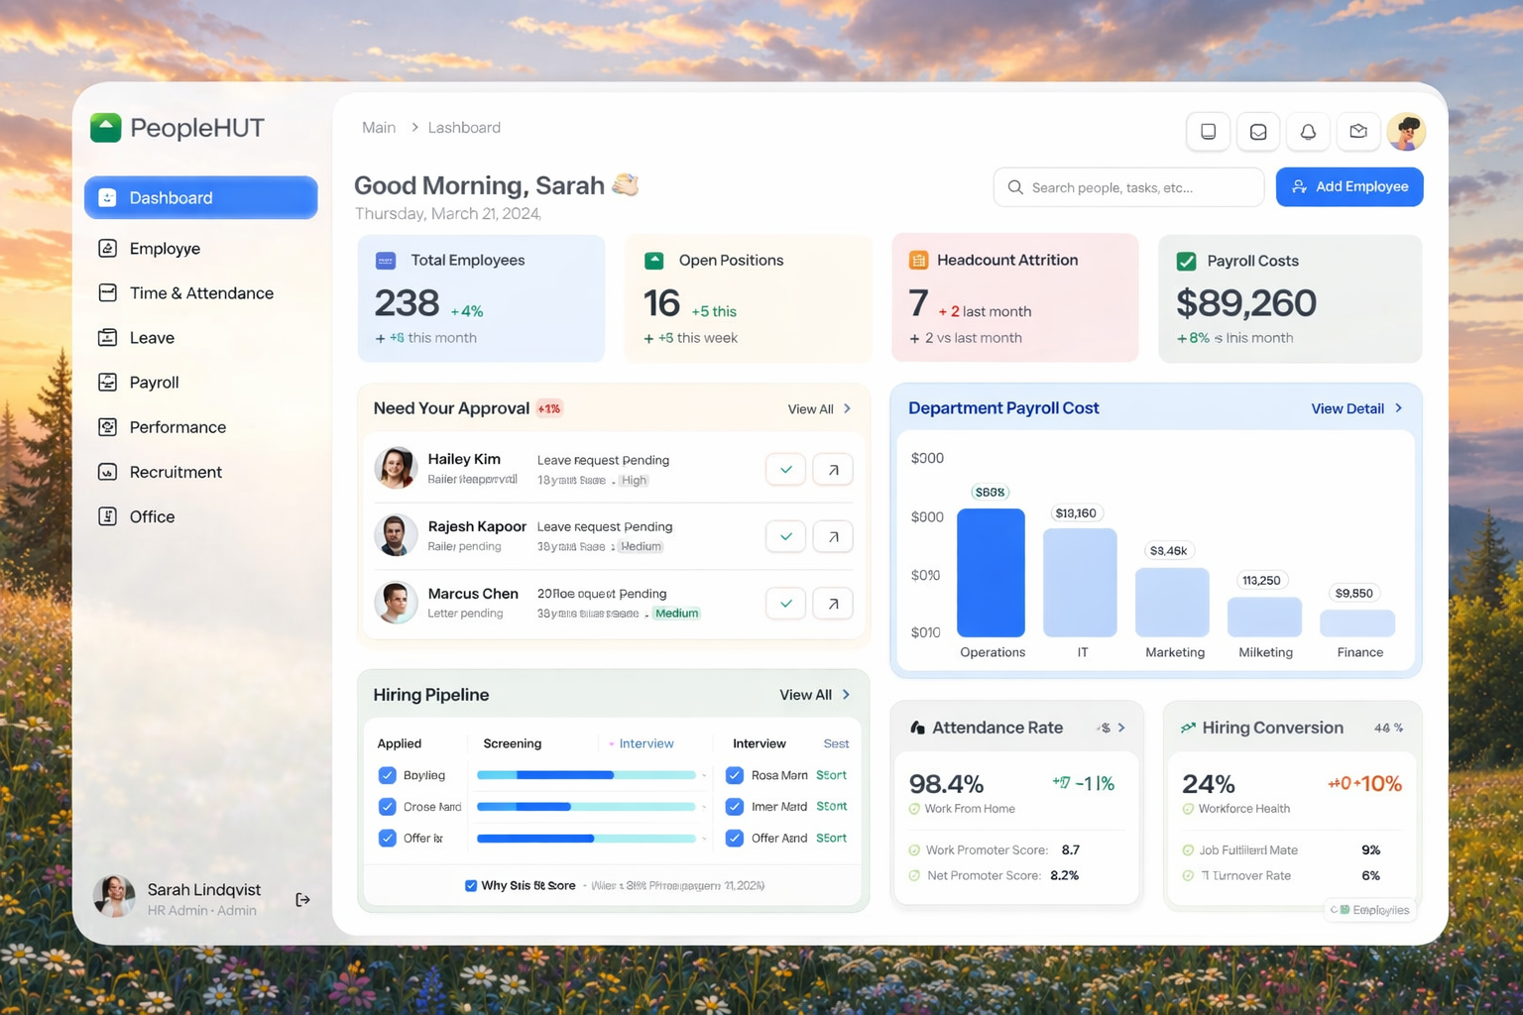The image size is (1523, 1015).
Task: Approve Marcus Chen's pending request
Action: 785,603
